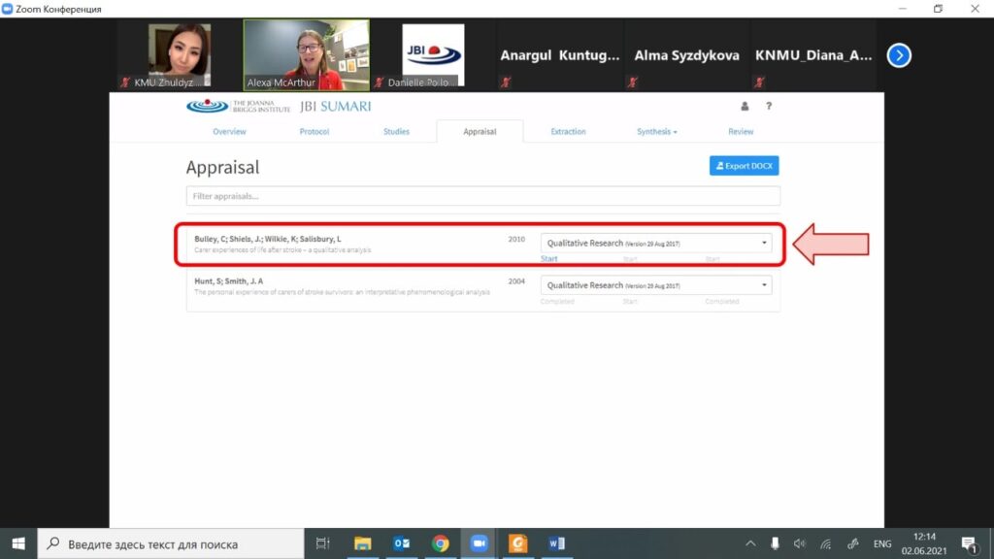
Task: Click the blue Start link under Bulley study
Action: 549,259
